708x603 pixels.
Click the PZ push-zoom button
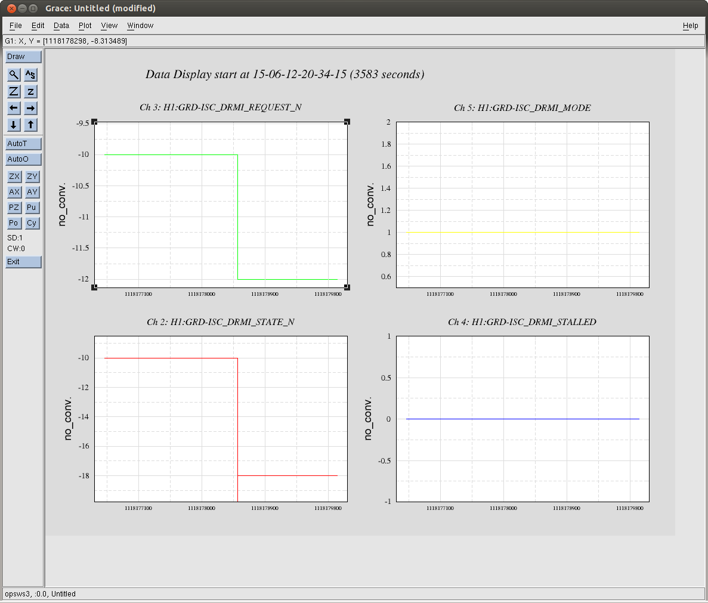click(14, 208)
